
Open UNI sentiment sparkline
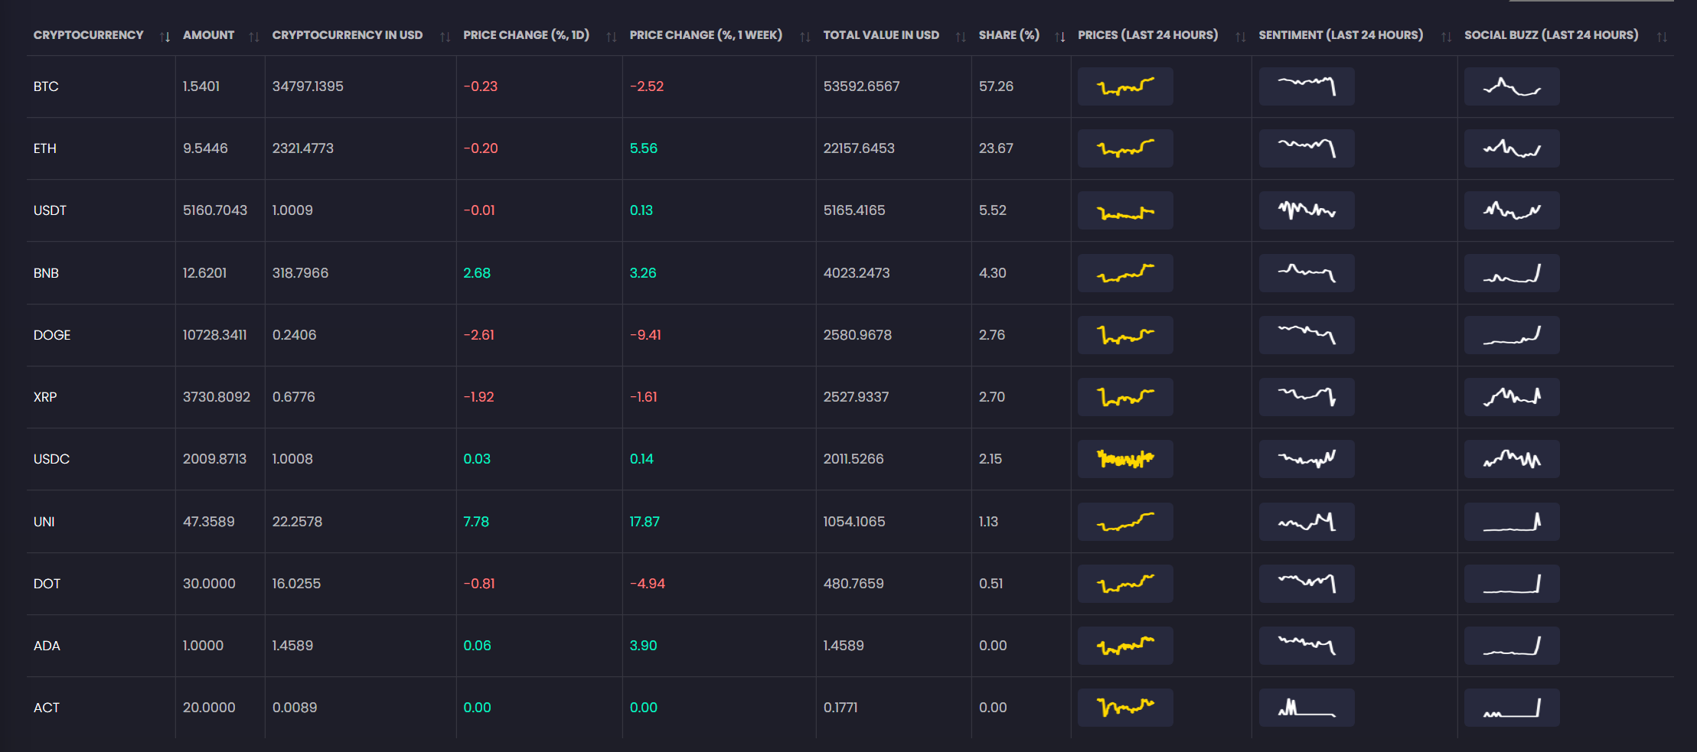(1307, 522)
